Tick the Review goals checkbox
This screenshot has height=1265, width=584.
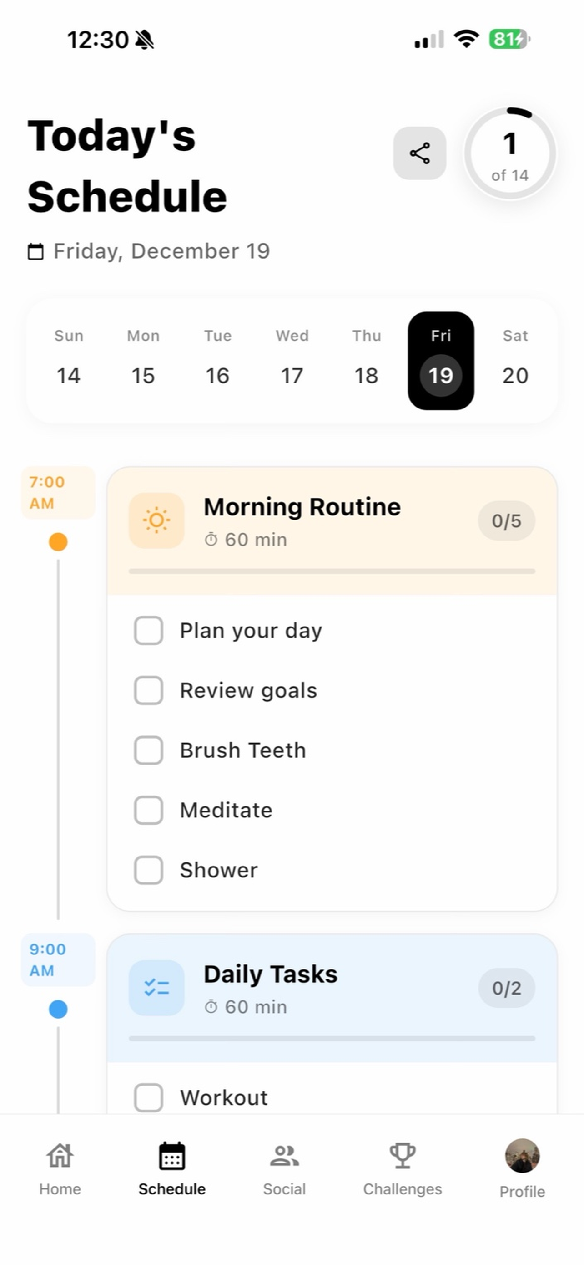coord(149,690)
